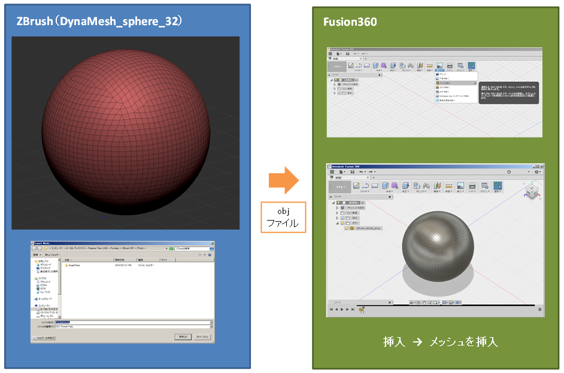Open the data panel grid icon in the sphere Fusion 360 window
This screenshot has height=373, width=564.
(332, 172)
